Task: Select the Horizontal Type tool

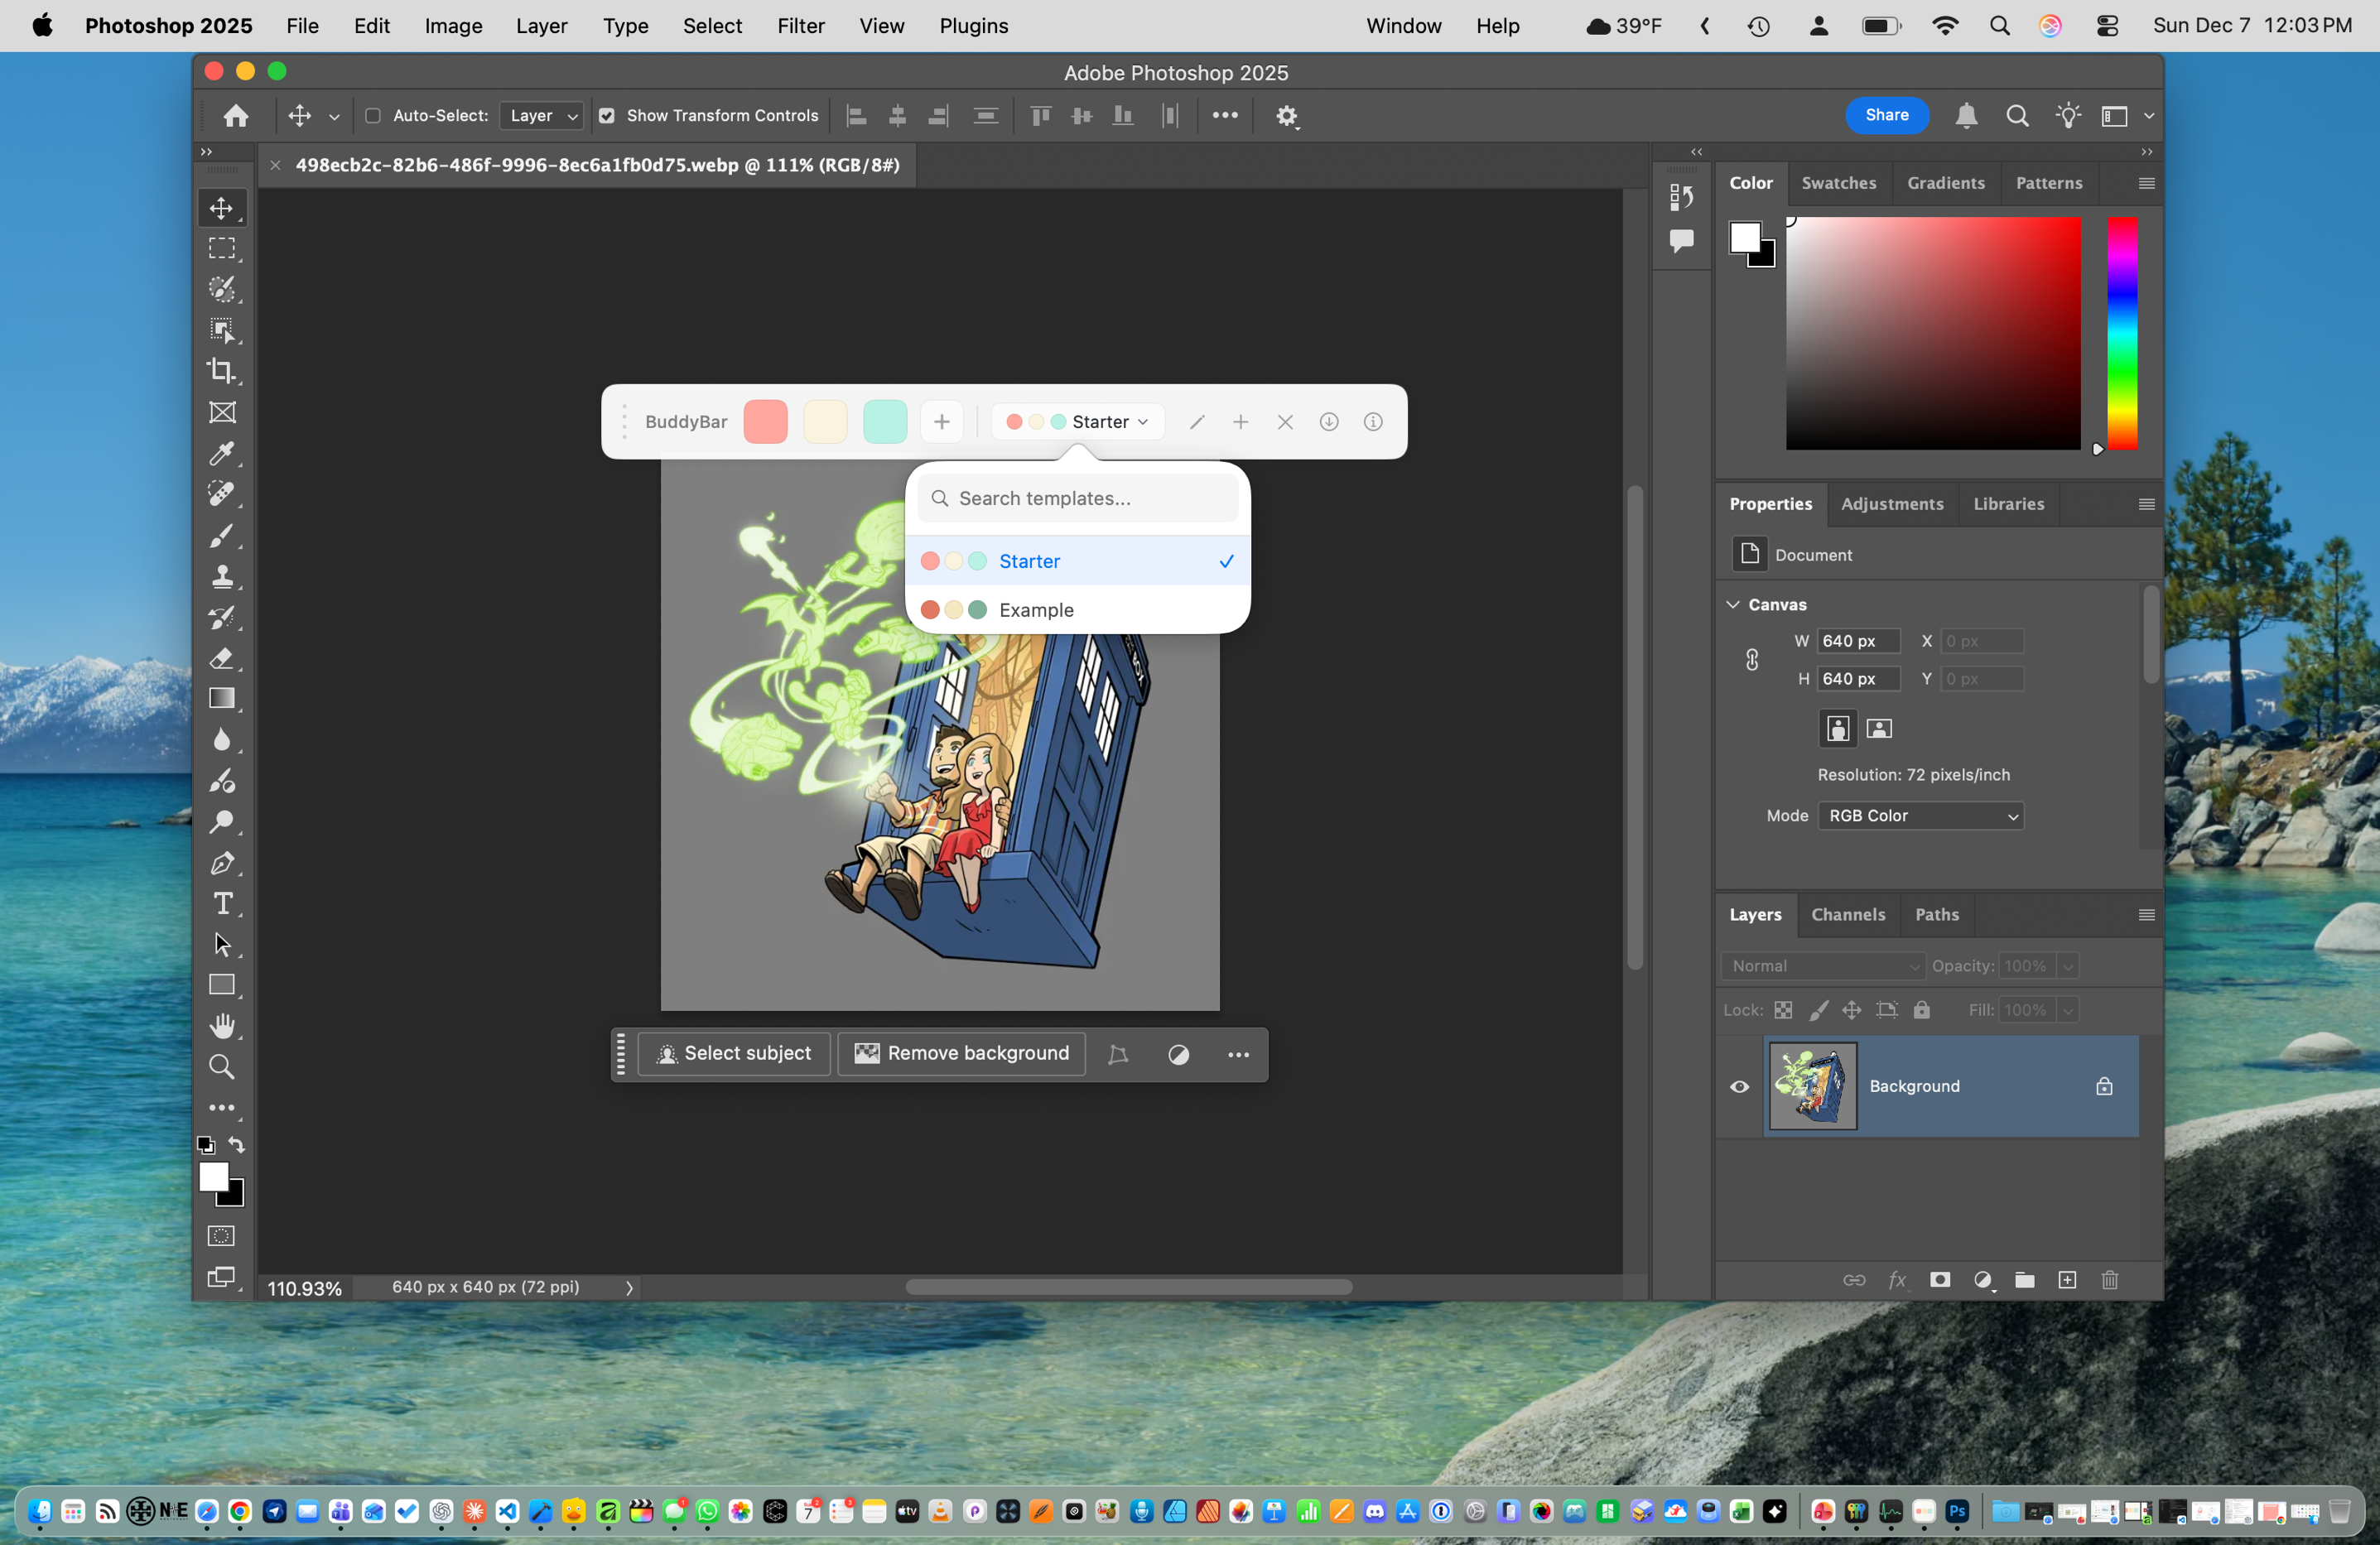Action: [x=222, y=903]
